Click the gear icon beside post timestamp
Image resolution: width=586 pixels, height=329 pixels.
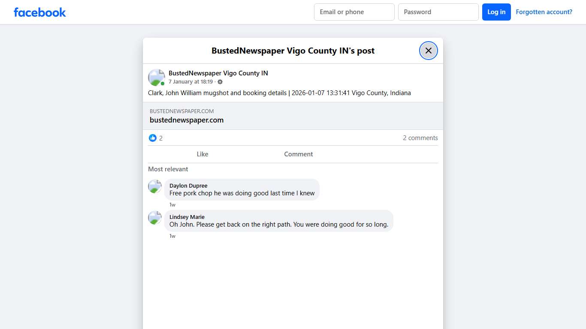pos(220,82)
